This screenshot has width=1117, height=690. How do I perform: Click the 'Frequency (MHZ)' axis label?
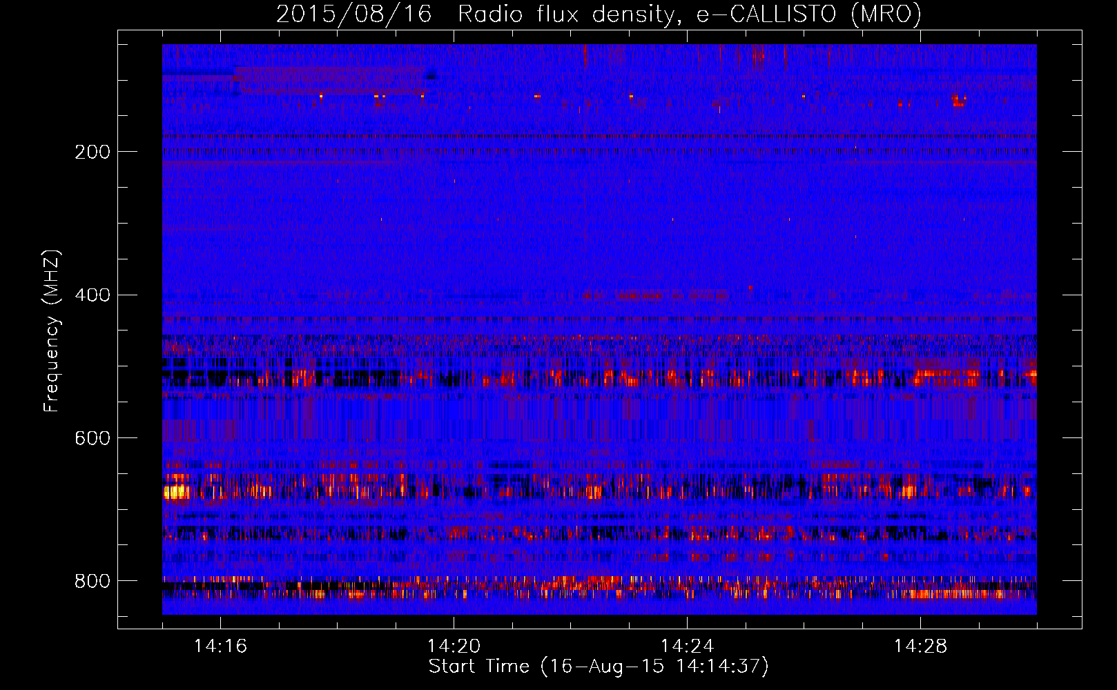[x=52, y=331]
